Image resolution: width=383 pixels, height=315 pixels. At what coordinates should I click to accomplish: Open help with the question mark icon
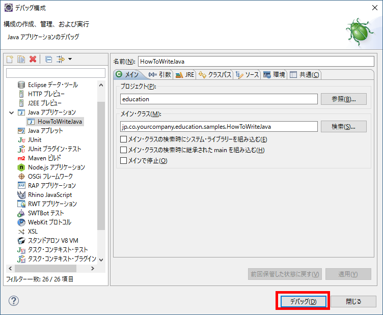pos(14,301)
